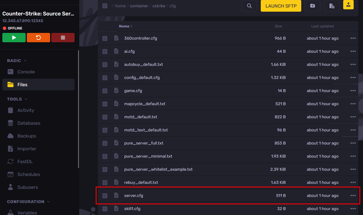Open the file search magnifier icon
The height and width of the screenshot is (215, 363).
(x=249, y=6)
